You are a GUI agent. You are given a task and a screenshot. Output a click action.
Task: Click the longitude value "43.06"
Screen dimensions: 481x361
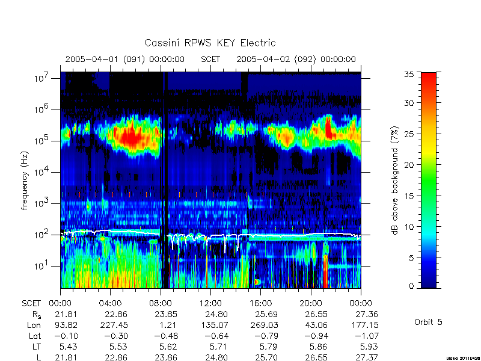[x=317, y=325]
